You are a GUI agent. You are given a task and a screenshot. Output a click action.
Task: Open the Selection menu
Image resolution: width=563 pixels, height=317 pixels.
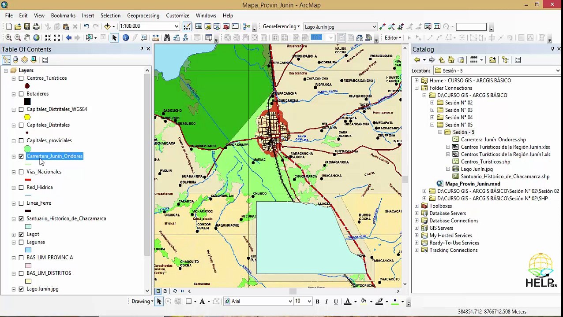tap(110, 15)
